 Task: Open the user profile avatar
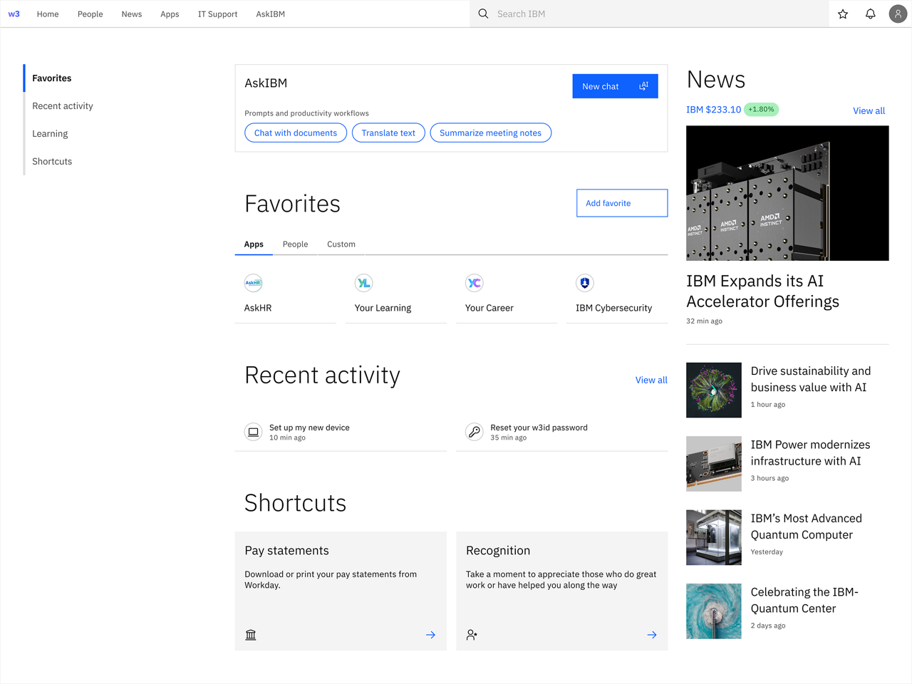[898, 14]
